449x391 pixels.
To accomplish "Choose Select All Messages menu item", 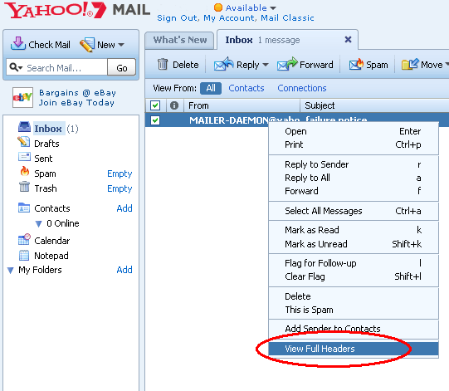I will [x=354, y=211].
